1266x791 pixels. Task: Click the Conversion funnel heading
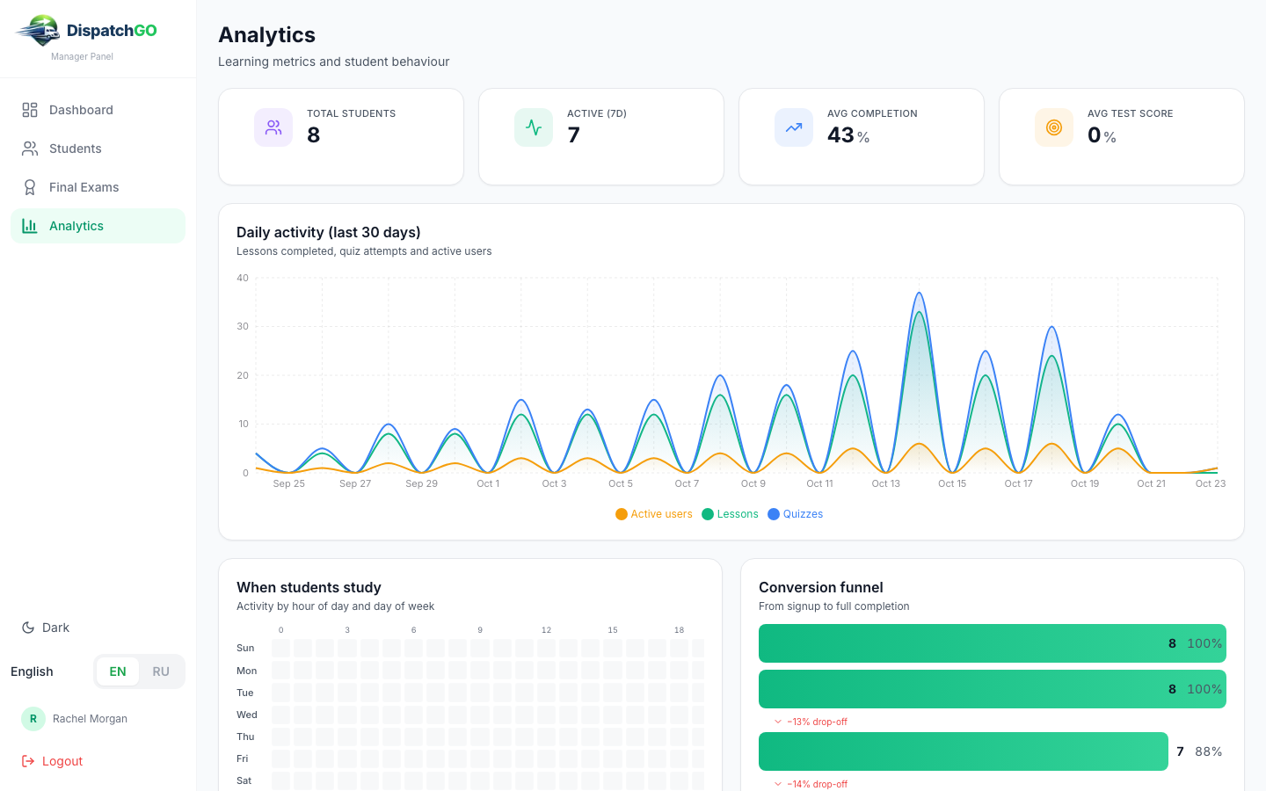[x=821, y=587]
